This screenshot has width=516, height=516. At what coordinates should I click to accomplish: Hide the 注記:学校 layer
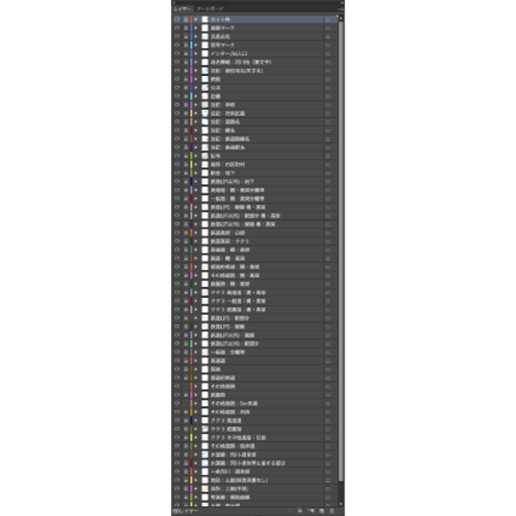[177, 105]
